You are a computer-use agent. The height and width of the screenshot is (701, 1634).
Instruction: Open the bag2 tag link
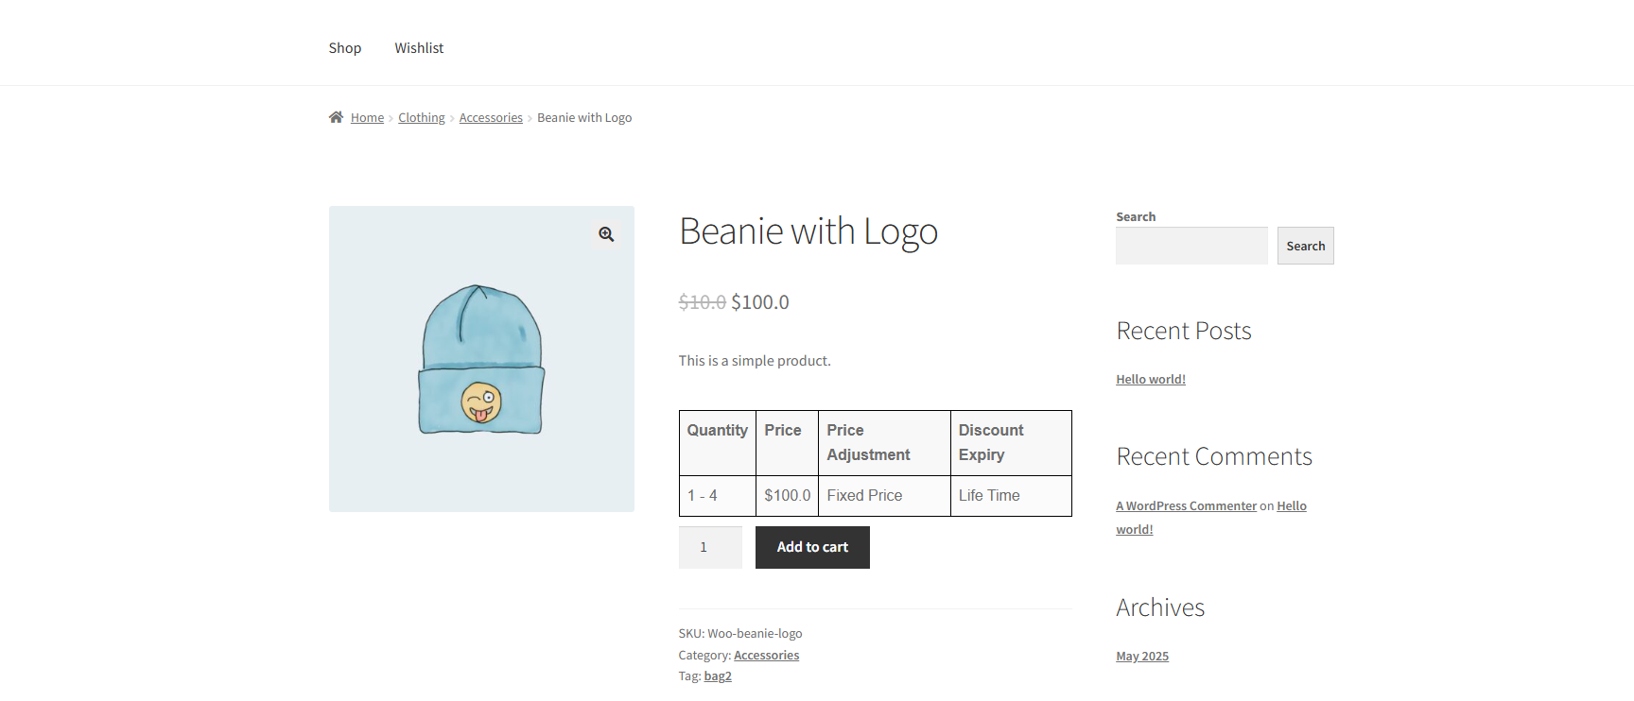coord(718,676)
